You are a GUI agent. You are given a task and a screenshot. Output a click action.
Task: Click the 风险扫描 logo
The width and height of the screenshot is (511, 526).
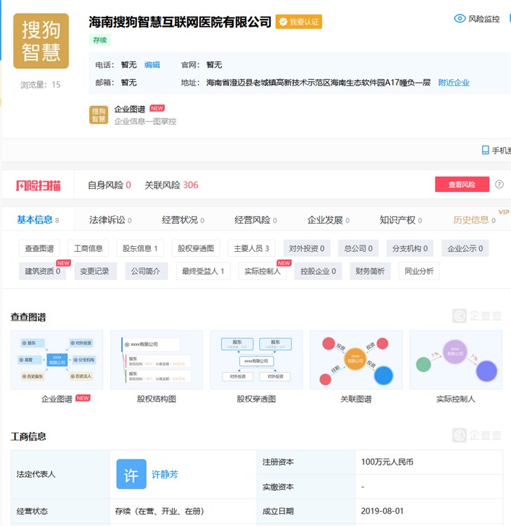(x=39, y=185)
